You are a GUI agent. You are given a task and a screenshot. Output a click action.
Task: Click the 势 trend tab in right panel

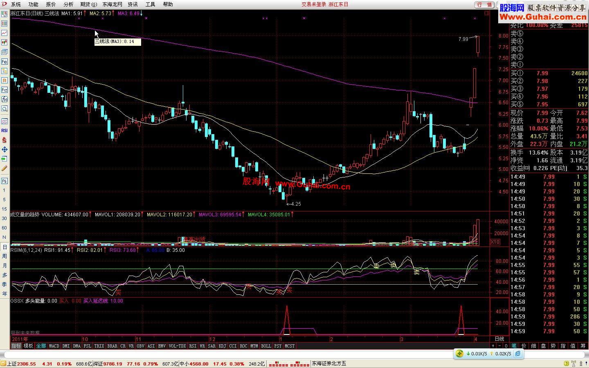coord(553,346)
